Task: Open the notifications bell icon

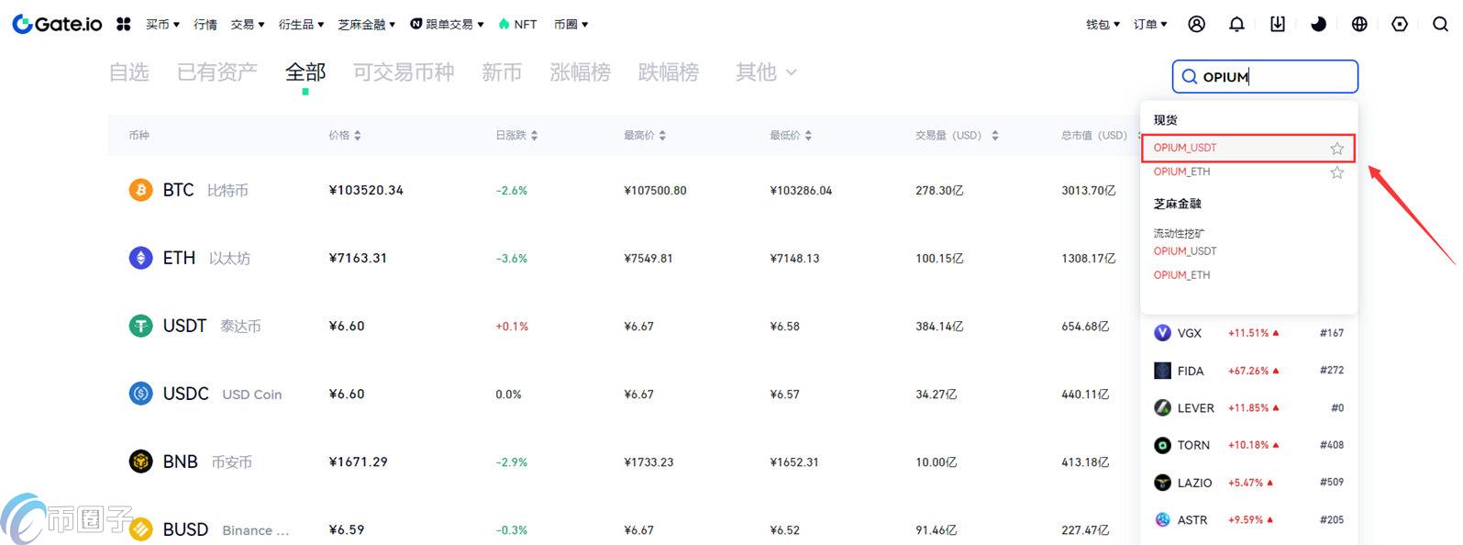Action: [1236, 24]
